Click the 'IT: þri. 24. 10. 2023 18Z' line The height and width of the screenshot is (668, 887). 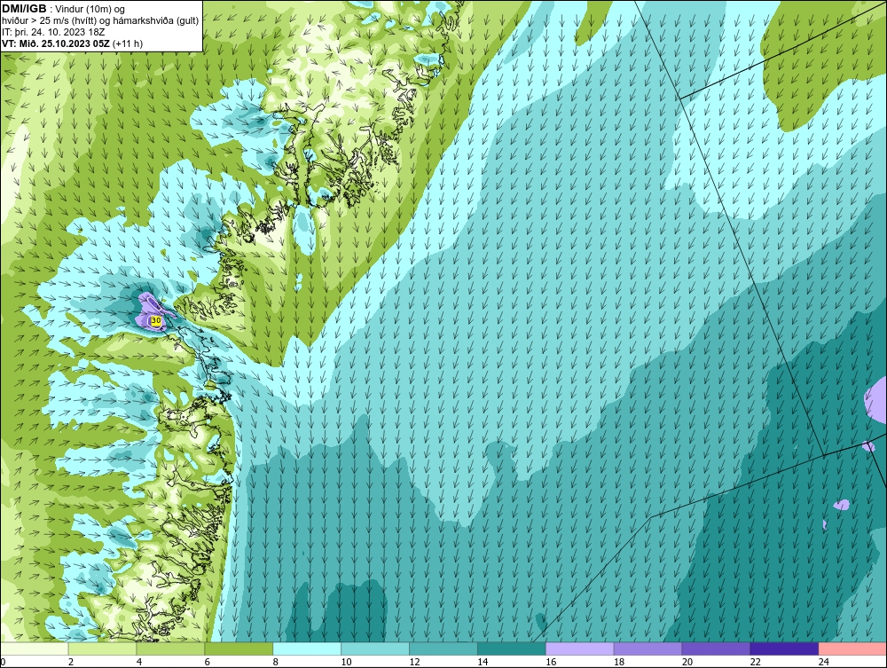[53, 32]
